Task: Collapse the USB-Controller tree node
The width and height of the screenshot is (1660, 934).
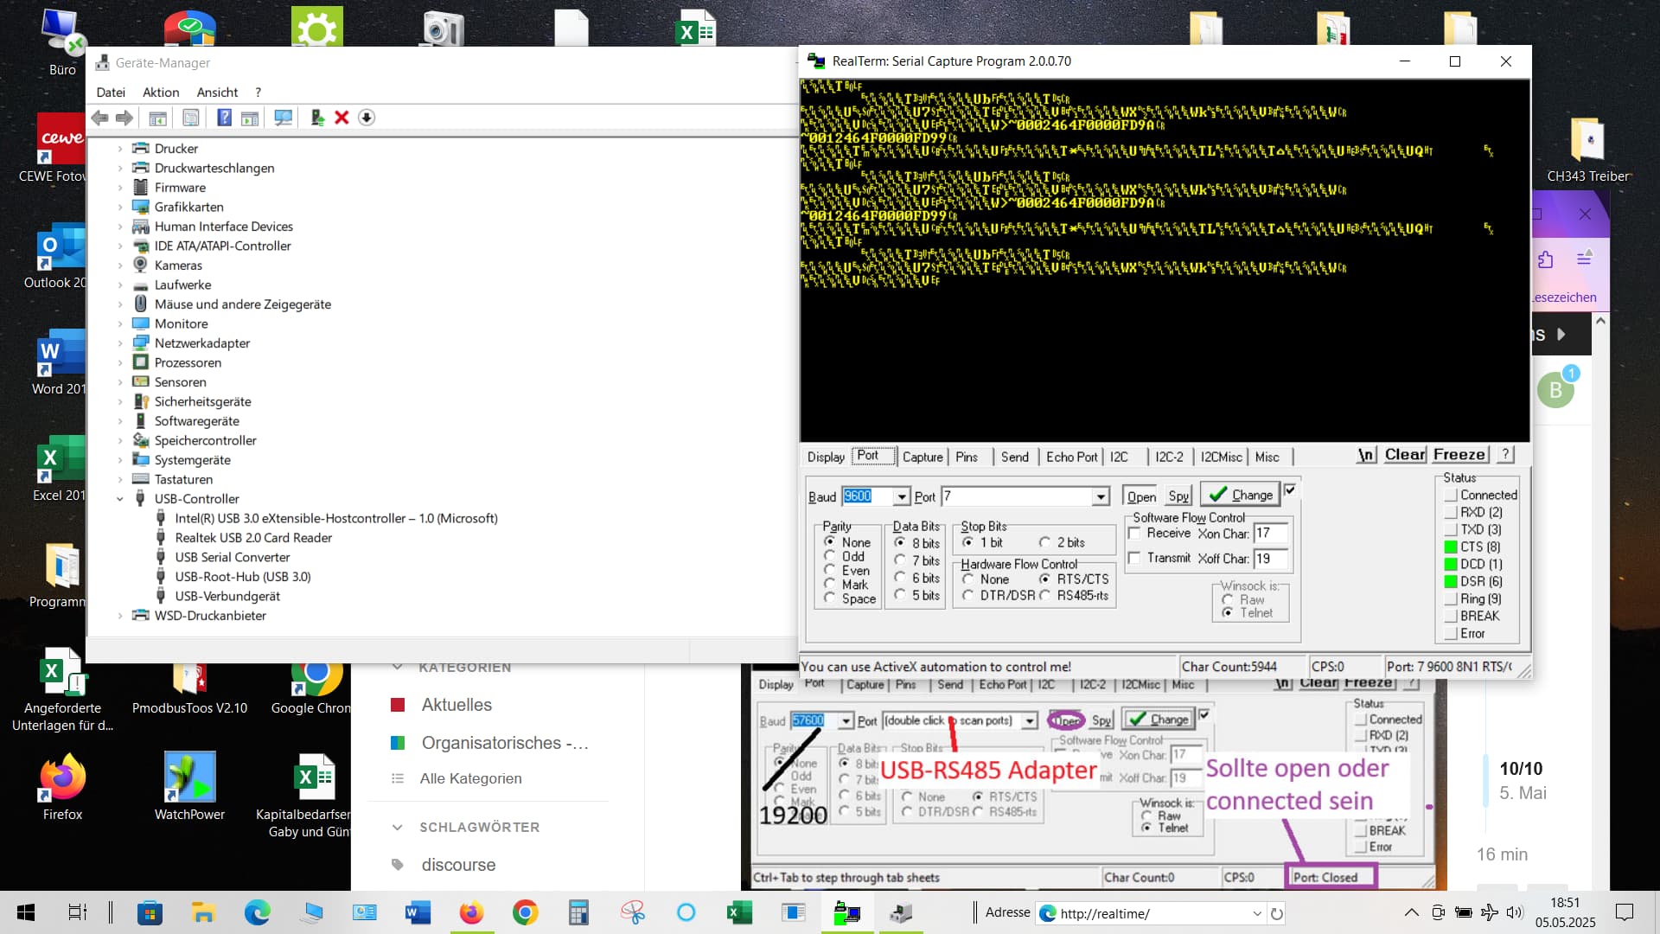Action: point(120,499)
